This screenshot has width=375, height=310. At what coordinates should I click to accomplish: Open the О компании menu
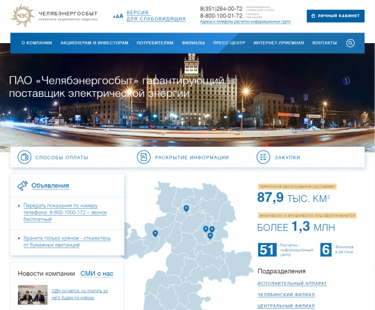pyautogui.click(x=37, y=43)
